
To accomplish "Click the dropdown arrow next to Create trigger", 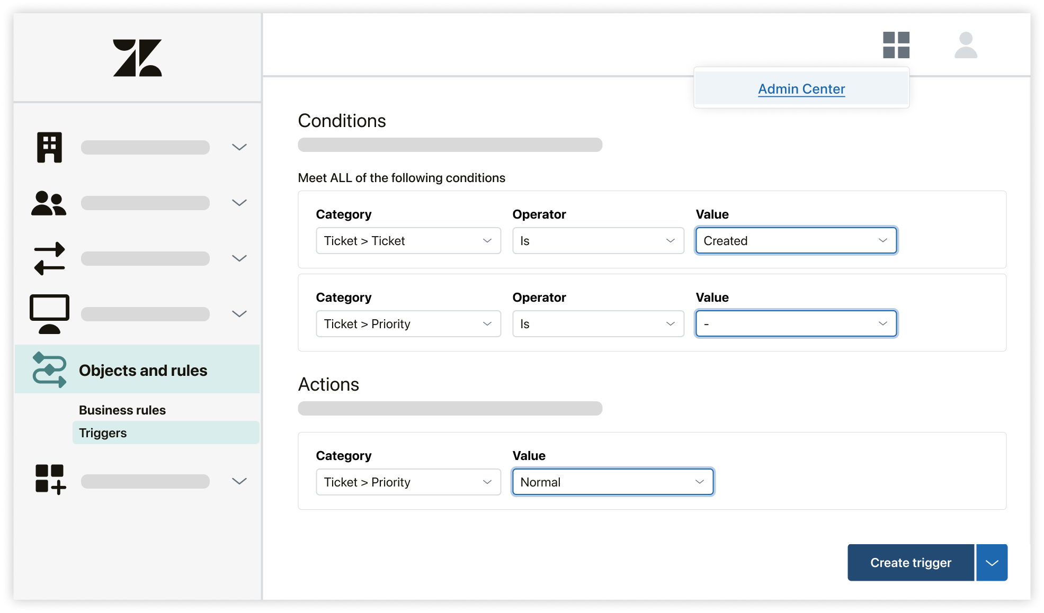I will 992,561.
